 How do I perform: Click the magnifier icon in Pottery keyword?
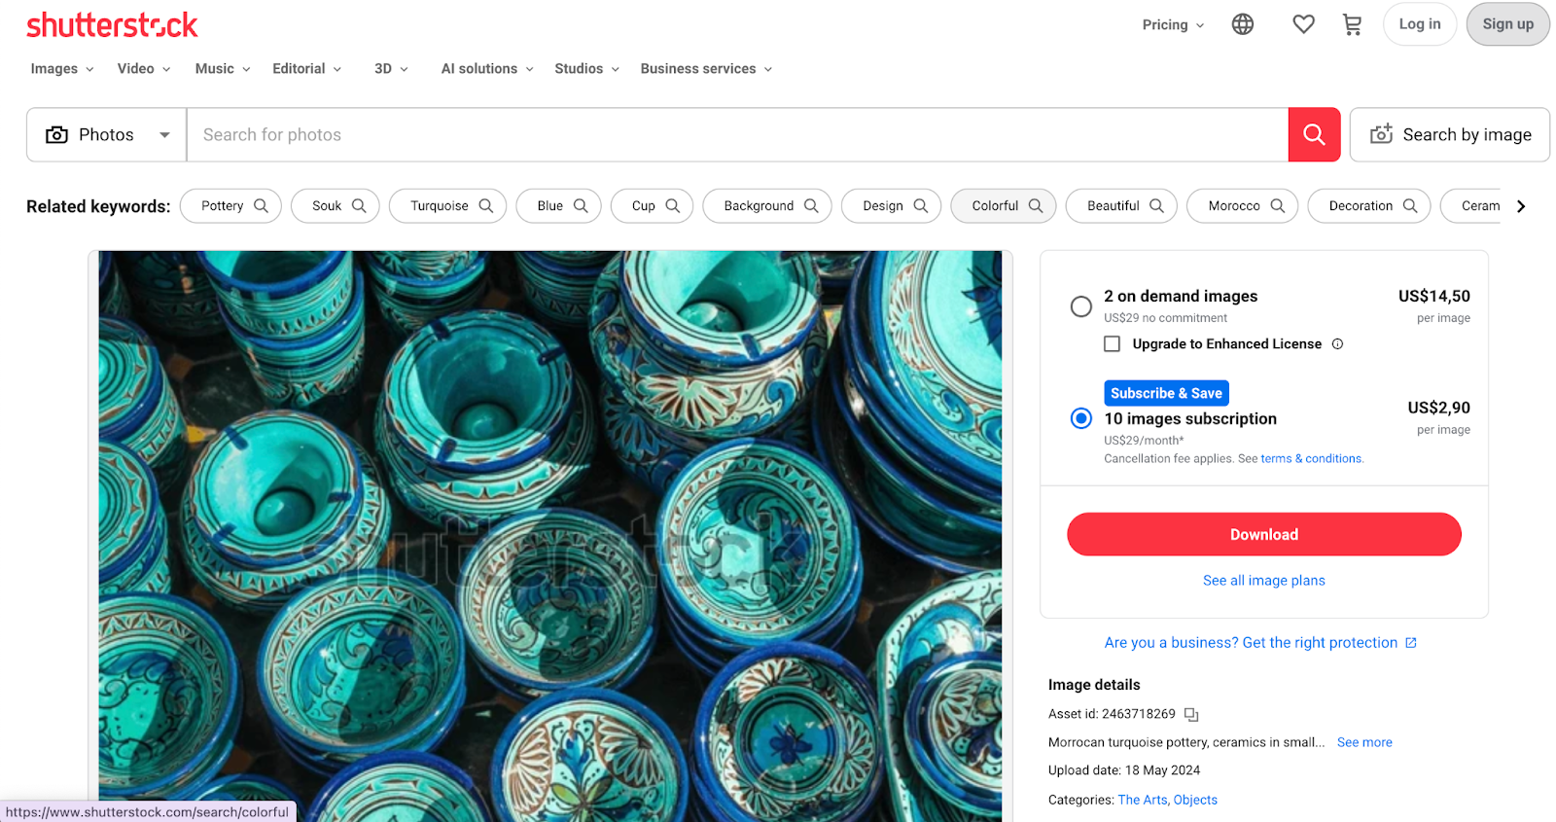click(261, 205)
